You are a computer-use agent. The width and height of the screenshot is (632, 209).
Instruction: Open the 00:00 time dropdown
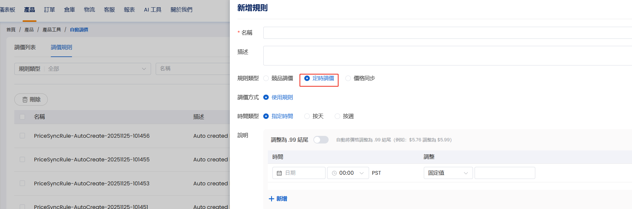(x=348, y=173)
